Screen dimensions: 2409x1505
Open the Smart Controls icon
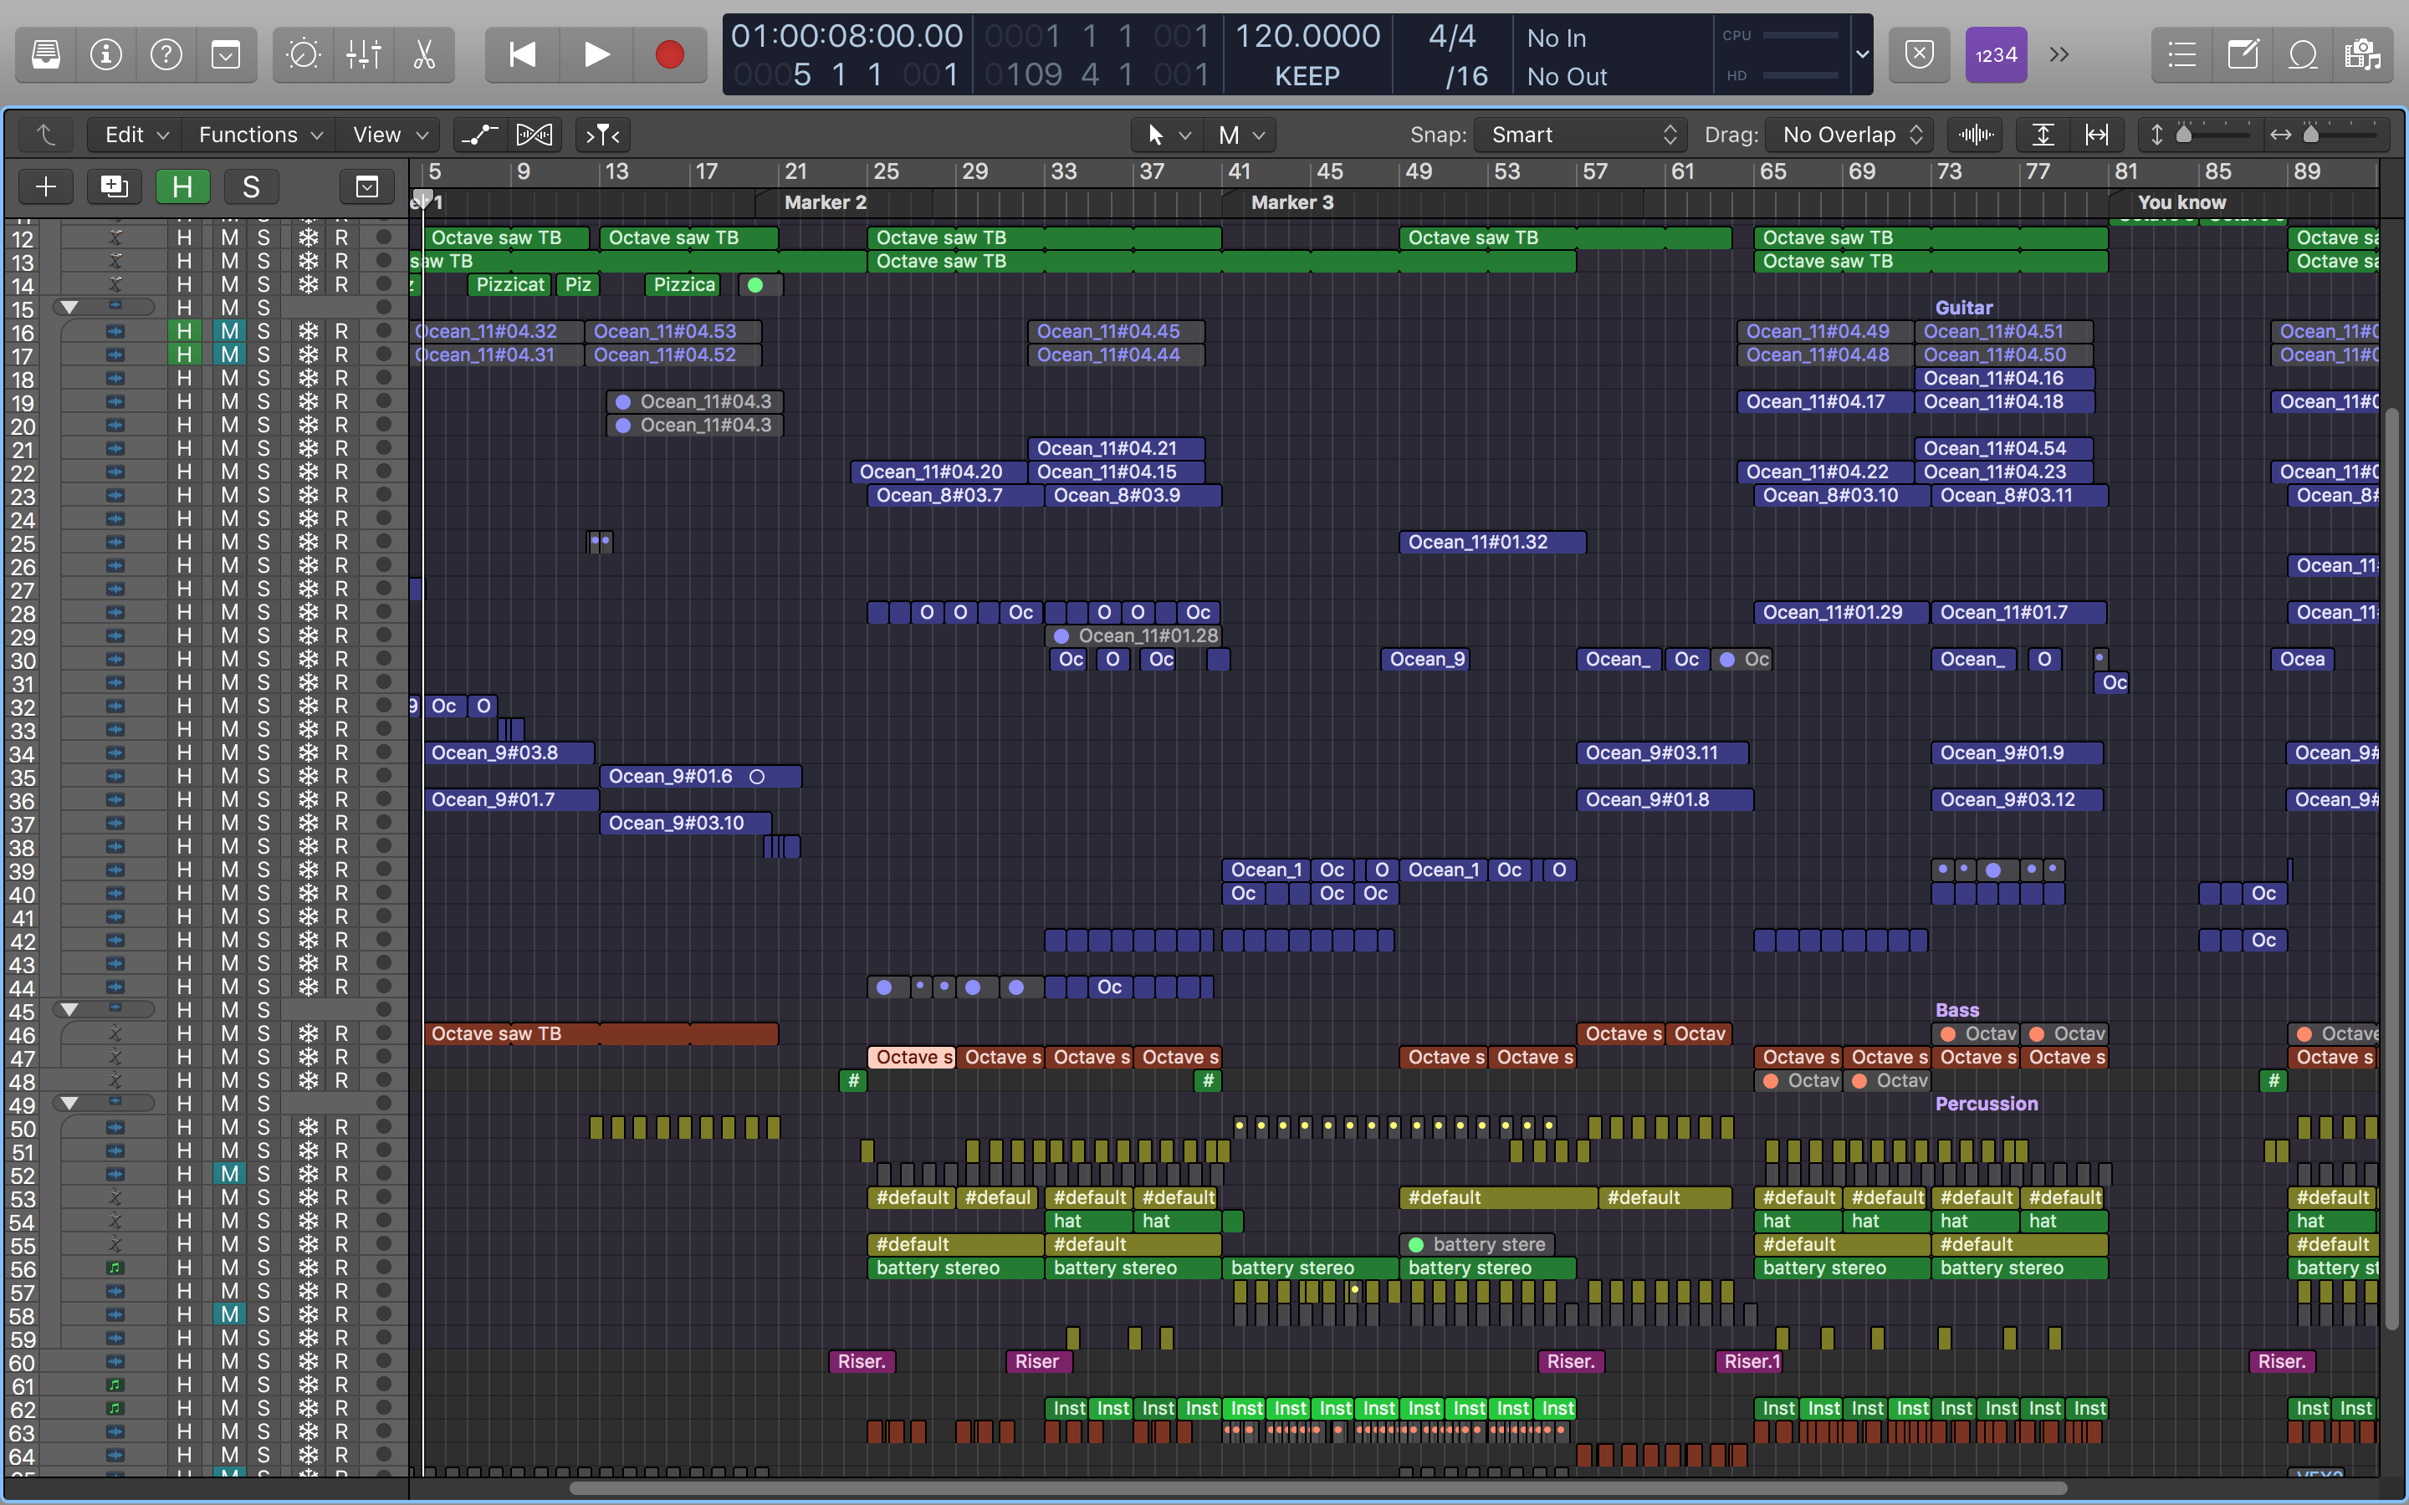pyautogui.click(x=303, y=54)
